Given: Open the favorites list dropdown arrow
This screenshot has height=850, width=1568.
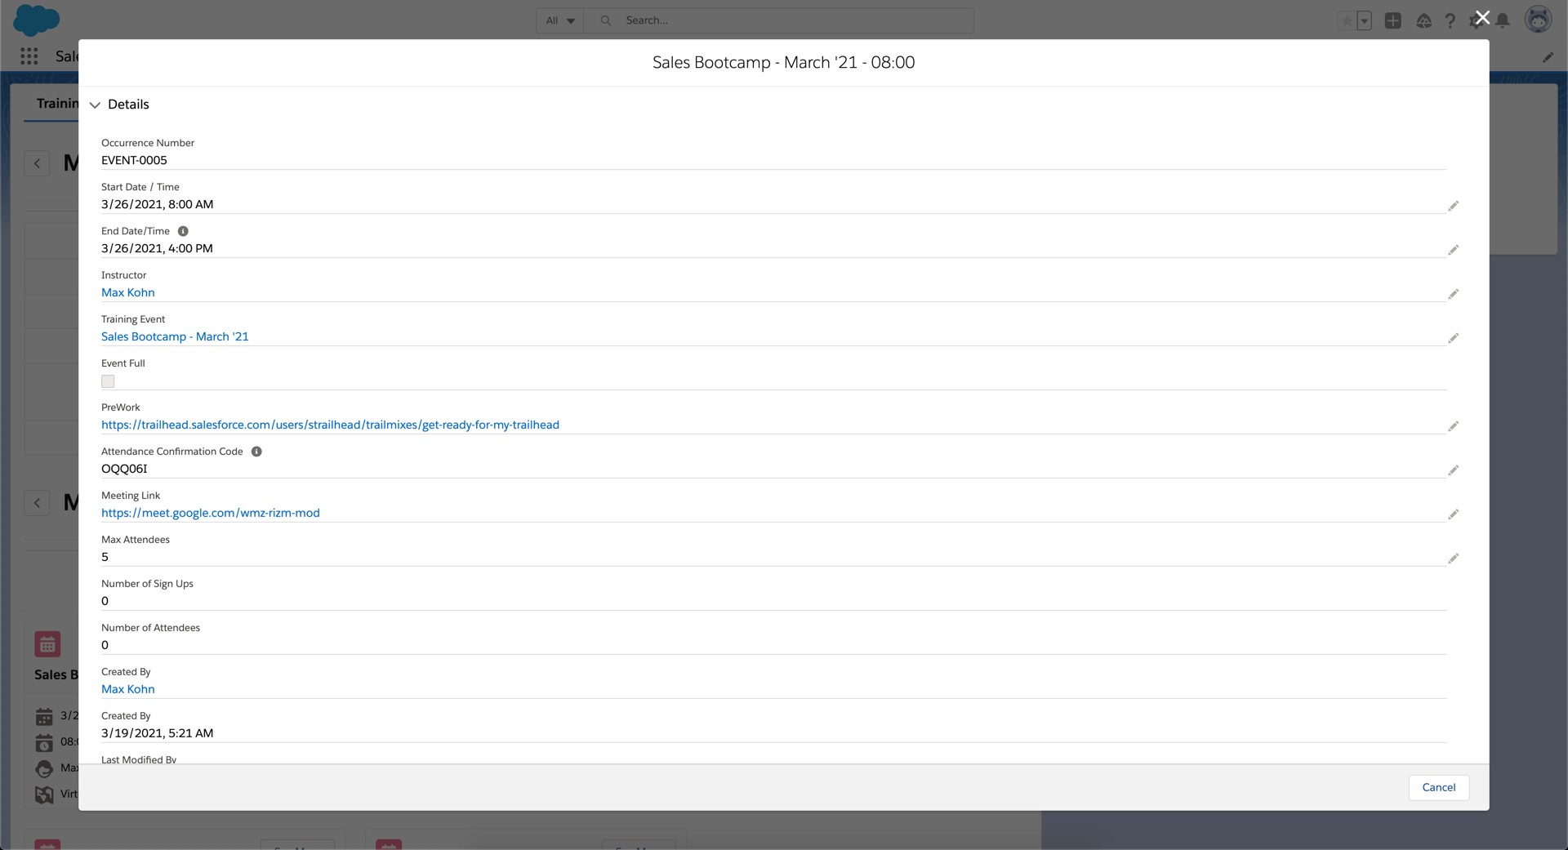Looking at the screenshot, I should [x=1364, y=21].
